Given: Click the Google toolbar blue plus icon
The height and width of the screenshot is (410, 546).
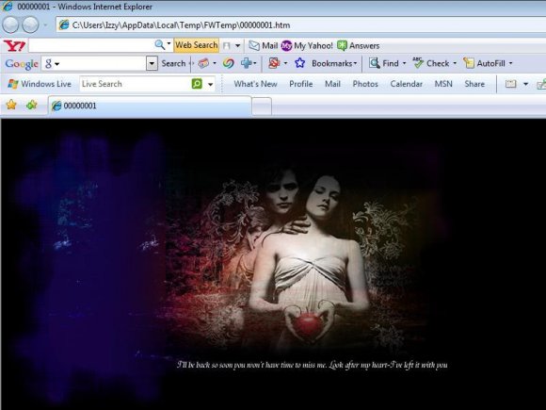Looking at the screenshot, I should (247, 63).
